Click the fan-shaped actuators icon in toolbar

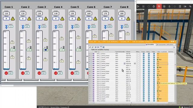click(x=164, y=6)
